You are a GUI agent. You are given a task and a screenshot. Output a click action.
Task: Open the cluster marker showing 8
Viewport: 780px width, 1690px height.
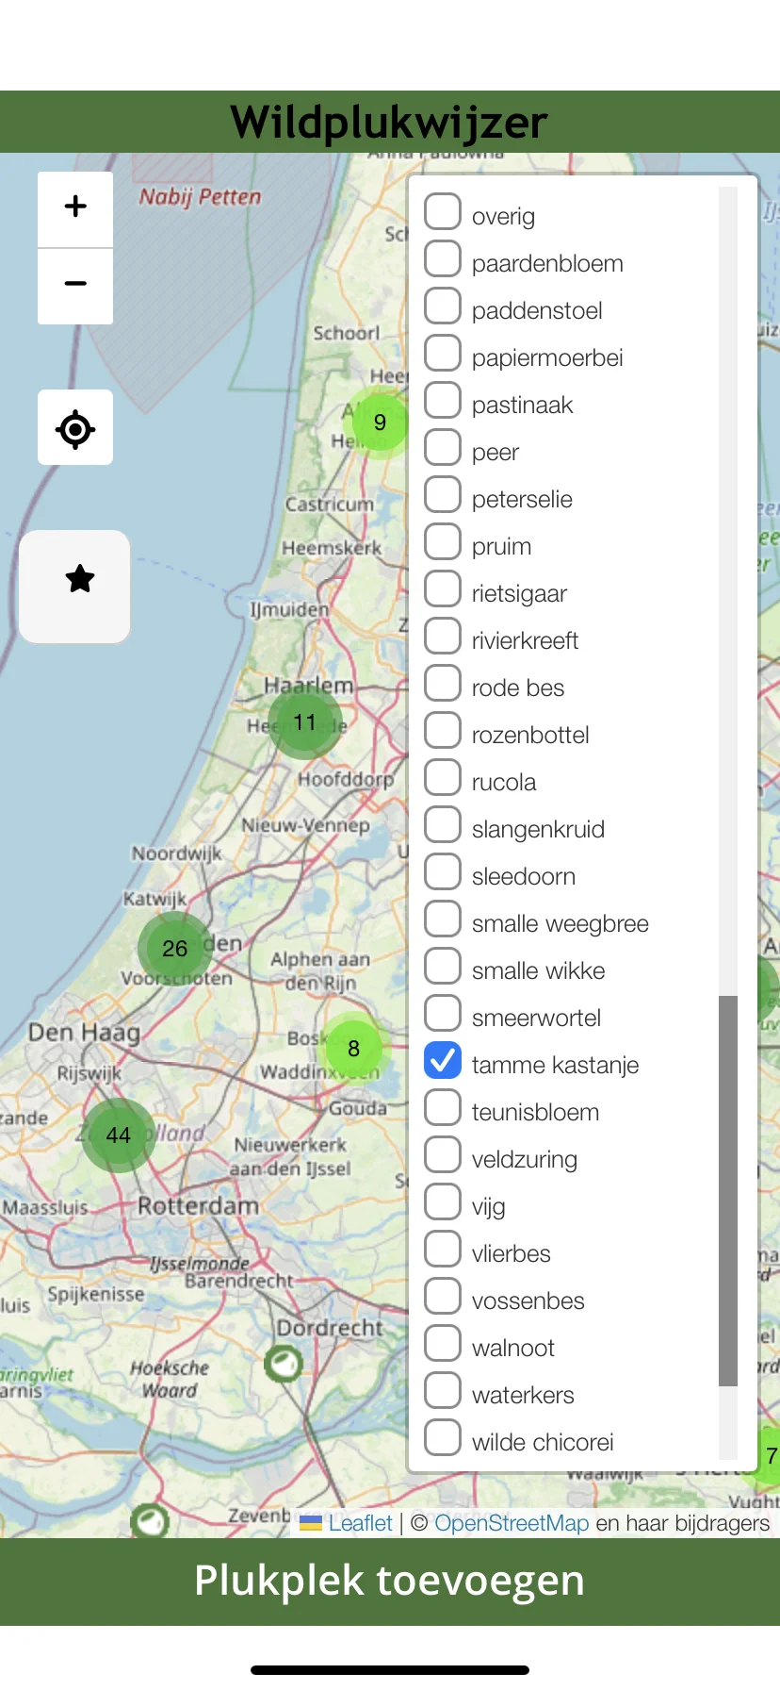(353, 1048)
